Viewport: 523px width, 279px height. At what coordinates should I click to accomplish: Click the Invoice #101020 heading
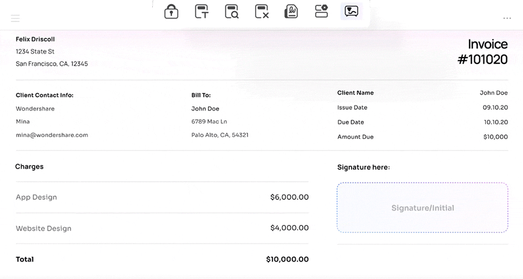(483, 52)
